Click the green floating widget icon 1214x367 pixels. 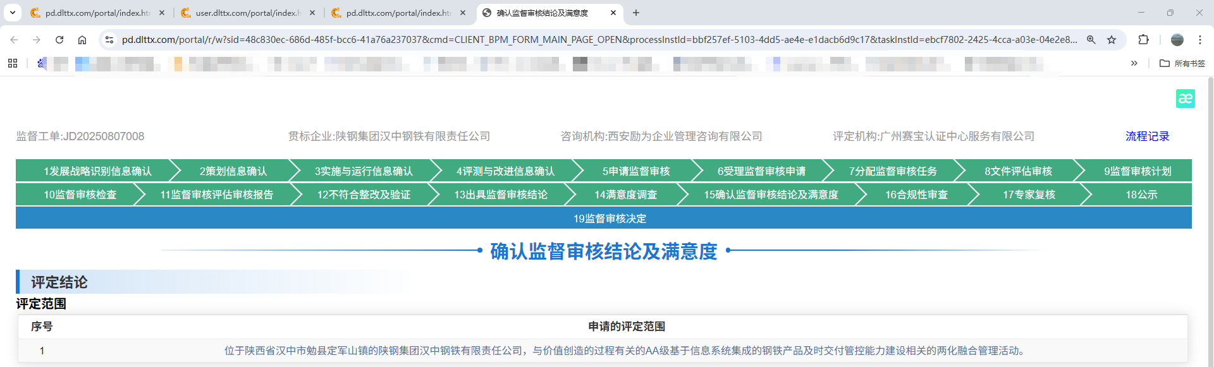[1185, 99]
